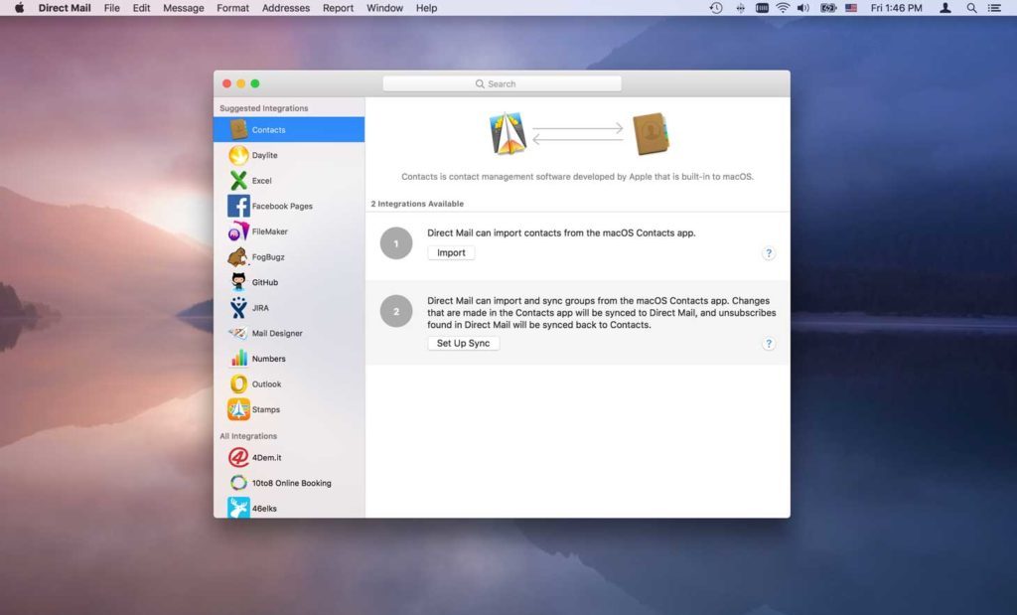Select the "Facebook Pages" row label
Image resolution: width=1017 pixels, height=615 pixels.
click(x=282, y=206)
